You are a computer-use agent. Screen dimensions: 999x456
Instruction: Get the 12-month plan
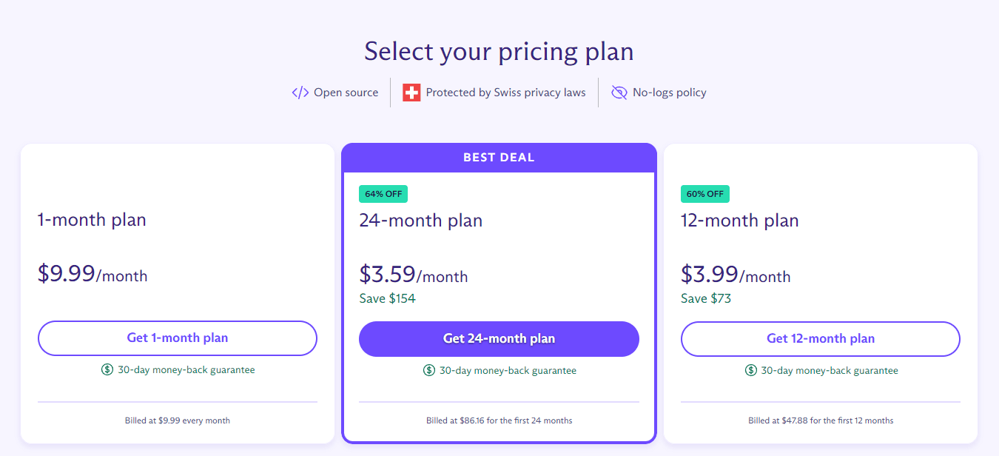pos(821,339)
